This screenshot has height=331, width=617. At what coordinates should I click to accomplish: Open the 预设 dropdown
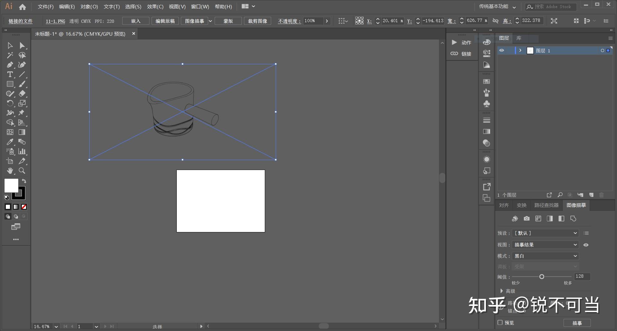pos(545,233)
